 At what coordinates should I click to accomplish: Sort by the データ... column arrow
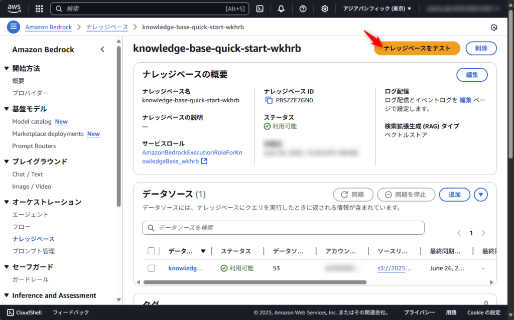[x=203, y=251]
